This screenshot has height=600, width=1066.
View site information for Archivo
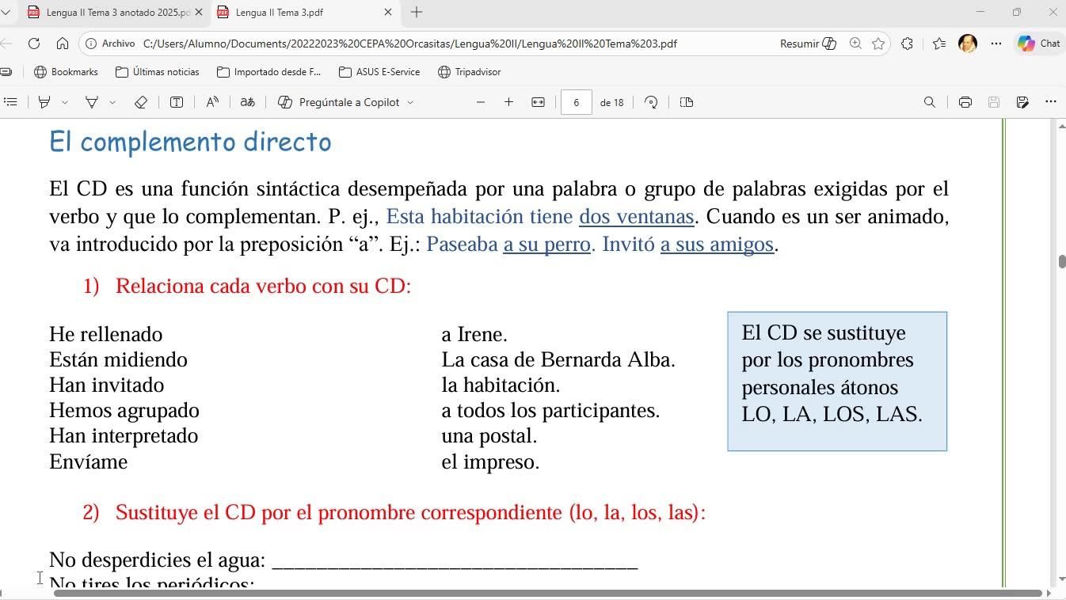coord(110,44)
